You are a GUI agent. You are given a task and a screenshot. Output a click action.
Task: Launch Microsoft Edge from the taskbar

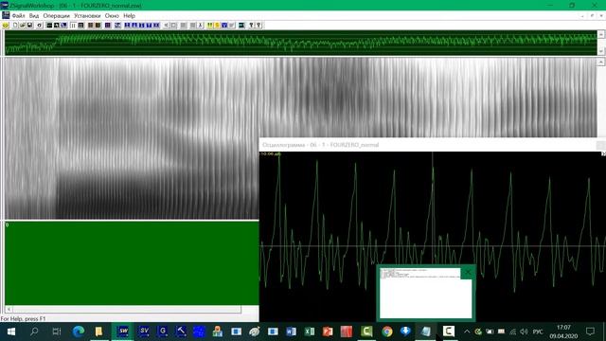pyautogui.click(x=79, y=332)
